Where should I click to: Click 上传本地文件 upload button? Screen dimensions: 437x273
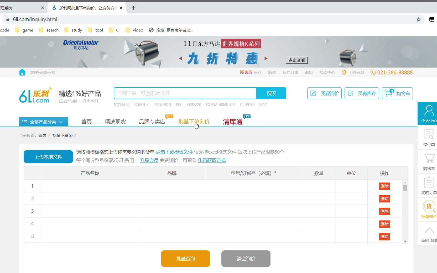click(48, 157)
